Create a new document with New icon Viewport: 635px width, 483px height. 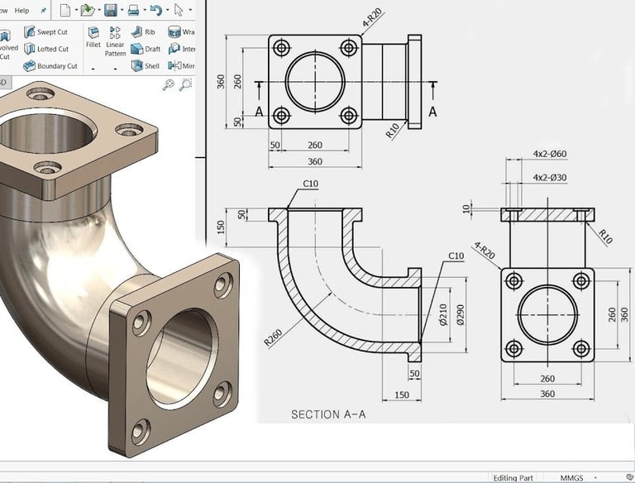tap(64, 10)
